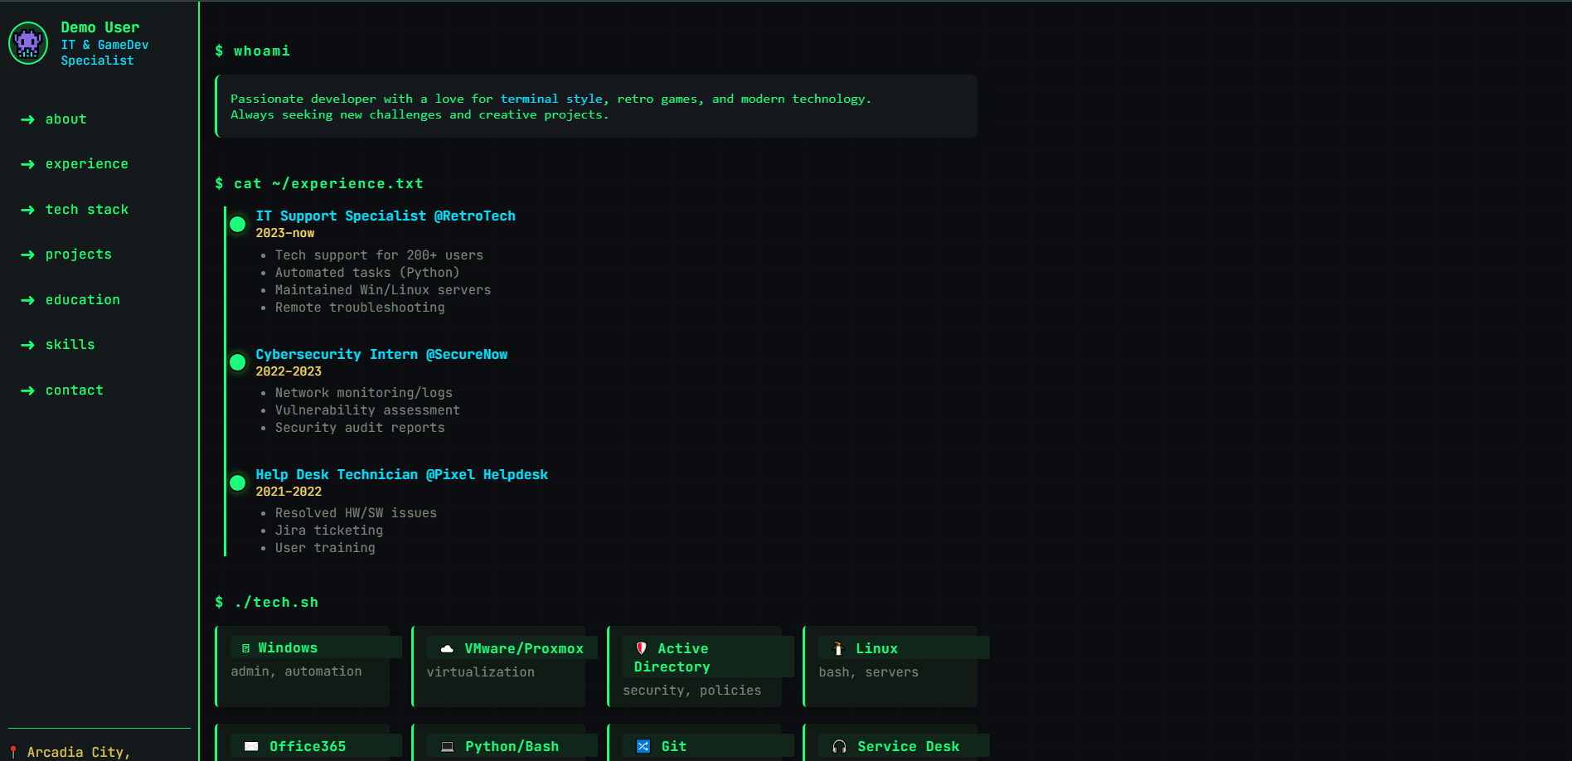Click 'User training' bullet

[325, 548]
